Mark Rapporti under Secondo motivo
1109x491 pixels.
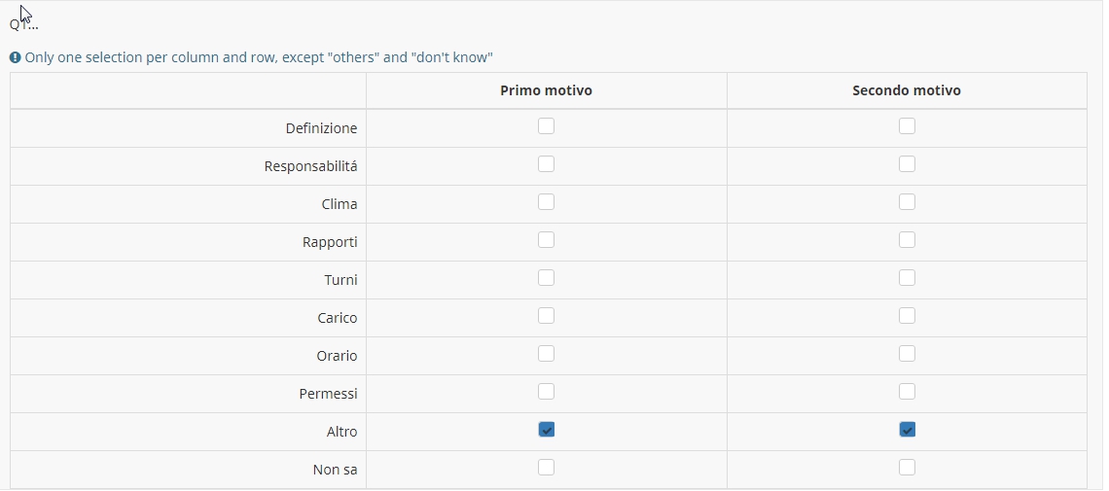pyautogui.click(x=907, y=239)
